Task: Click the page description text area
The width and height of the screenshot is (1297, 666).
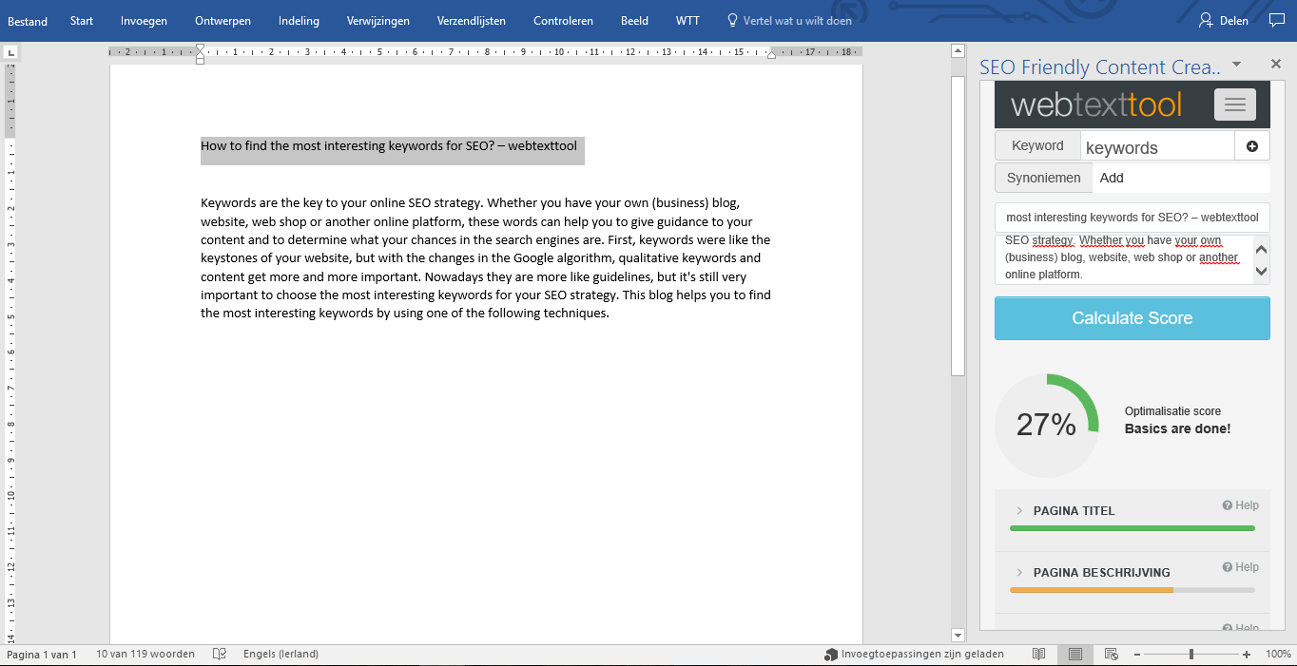Action: tap(1124, 258)
